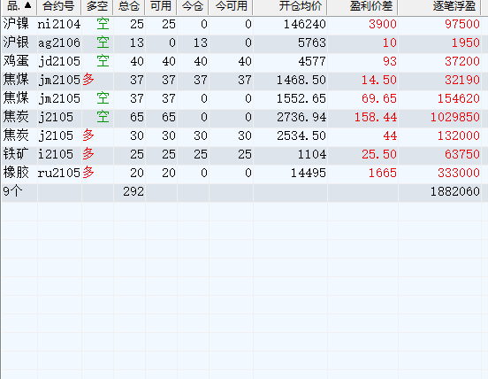Select the 橡胶 ru2105 position row

(241, 173)
